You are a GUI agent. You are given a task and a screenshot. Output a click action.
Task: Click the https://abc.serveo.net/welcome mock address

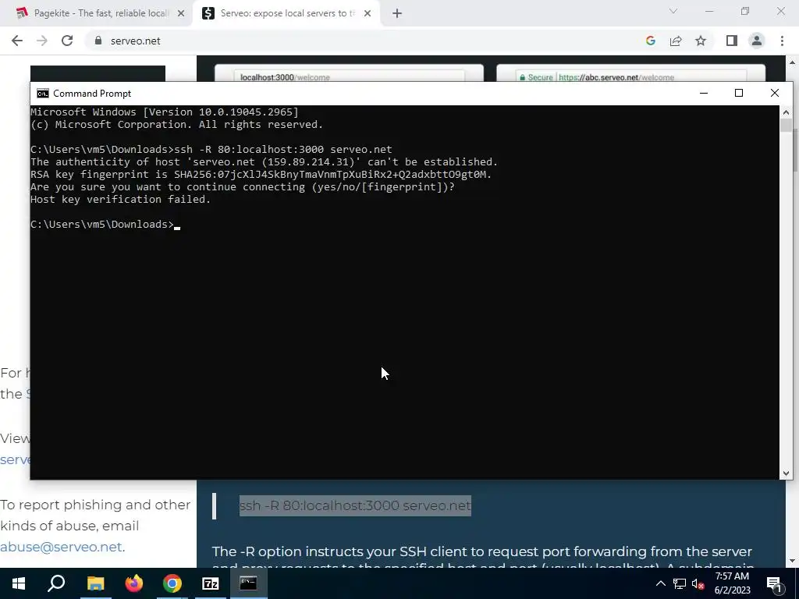pos(630,77)
